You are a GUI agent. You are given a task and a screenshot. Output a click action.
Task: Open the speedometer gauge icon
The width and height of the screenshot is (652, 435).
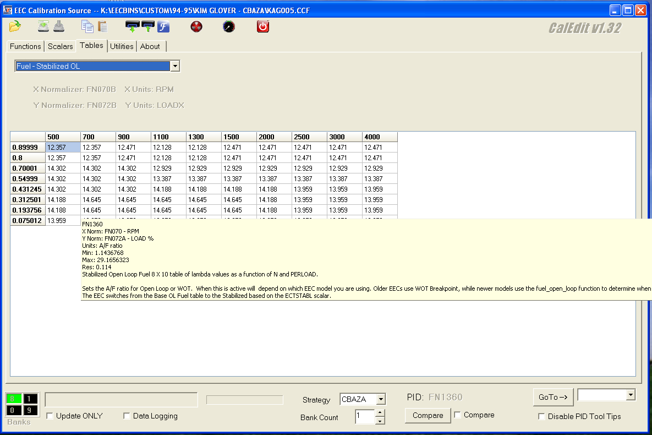tap(229, 26)
